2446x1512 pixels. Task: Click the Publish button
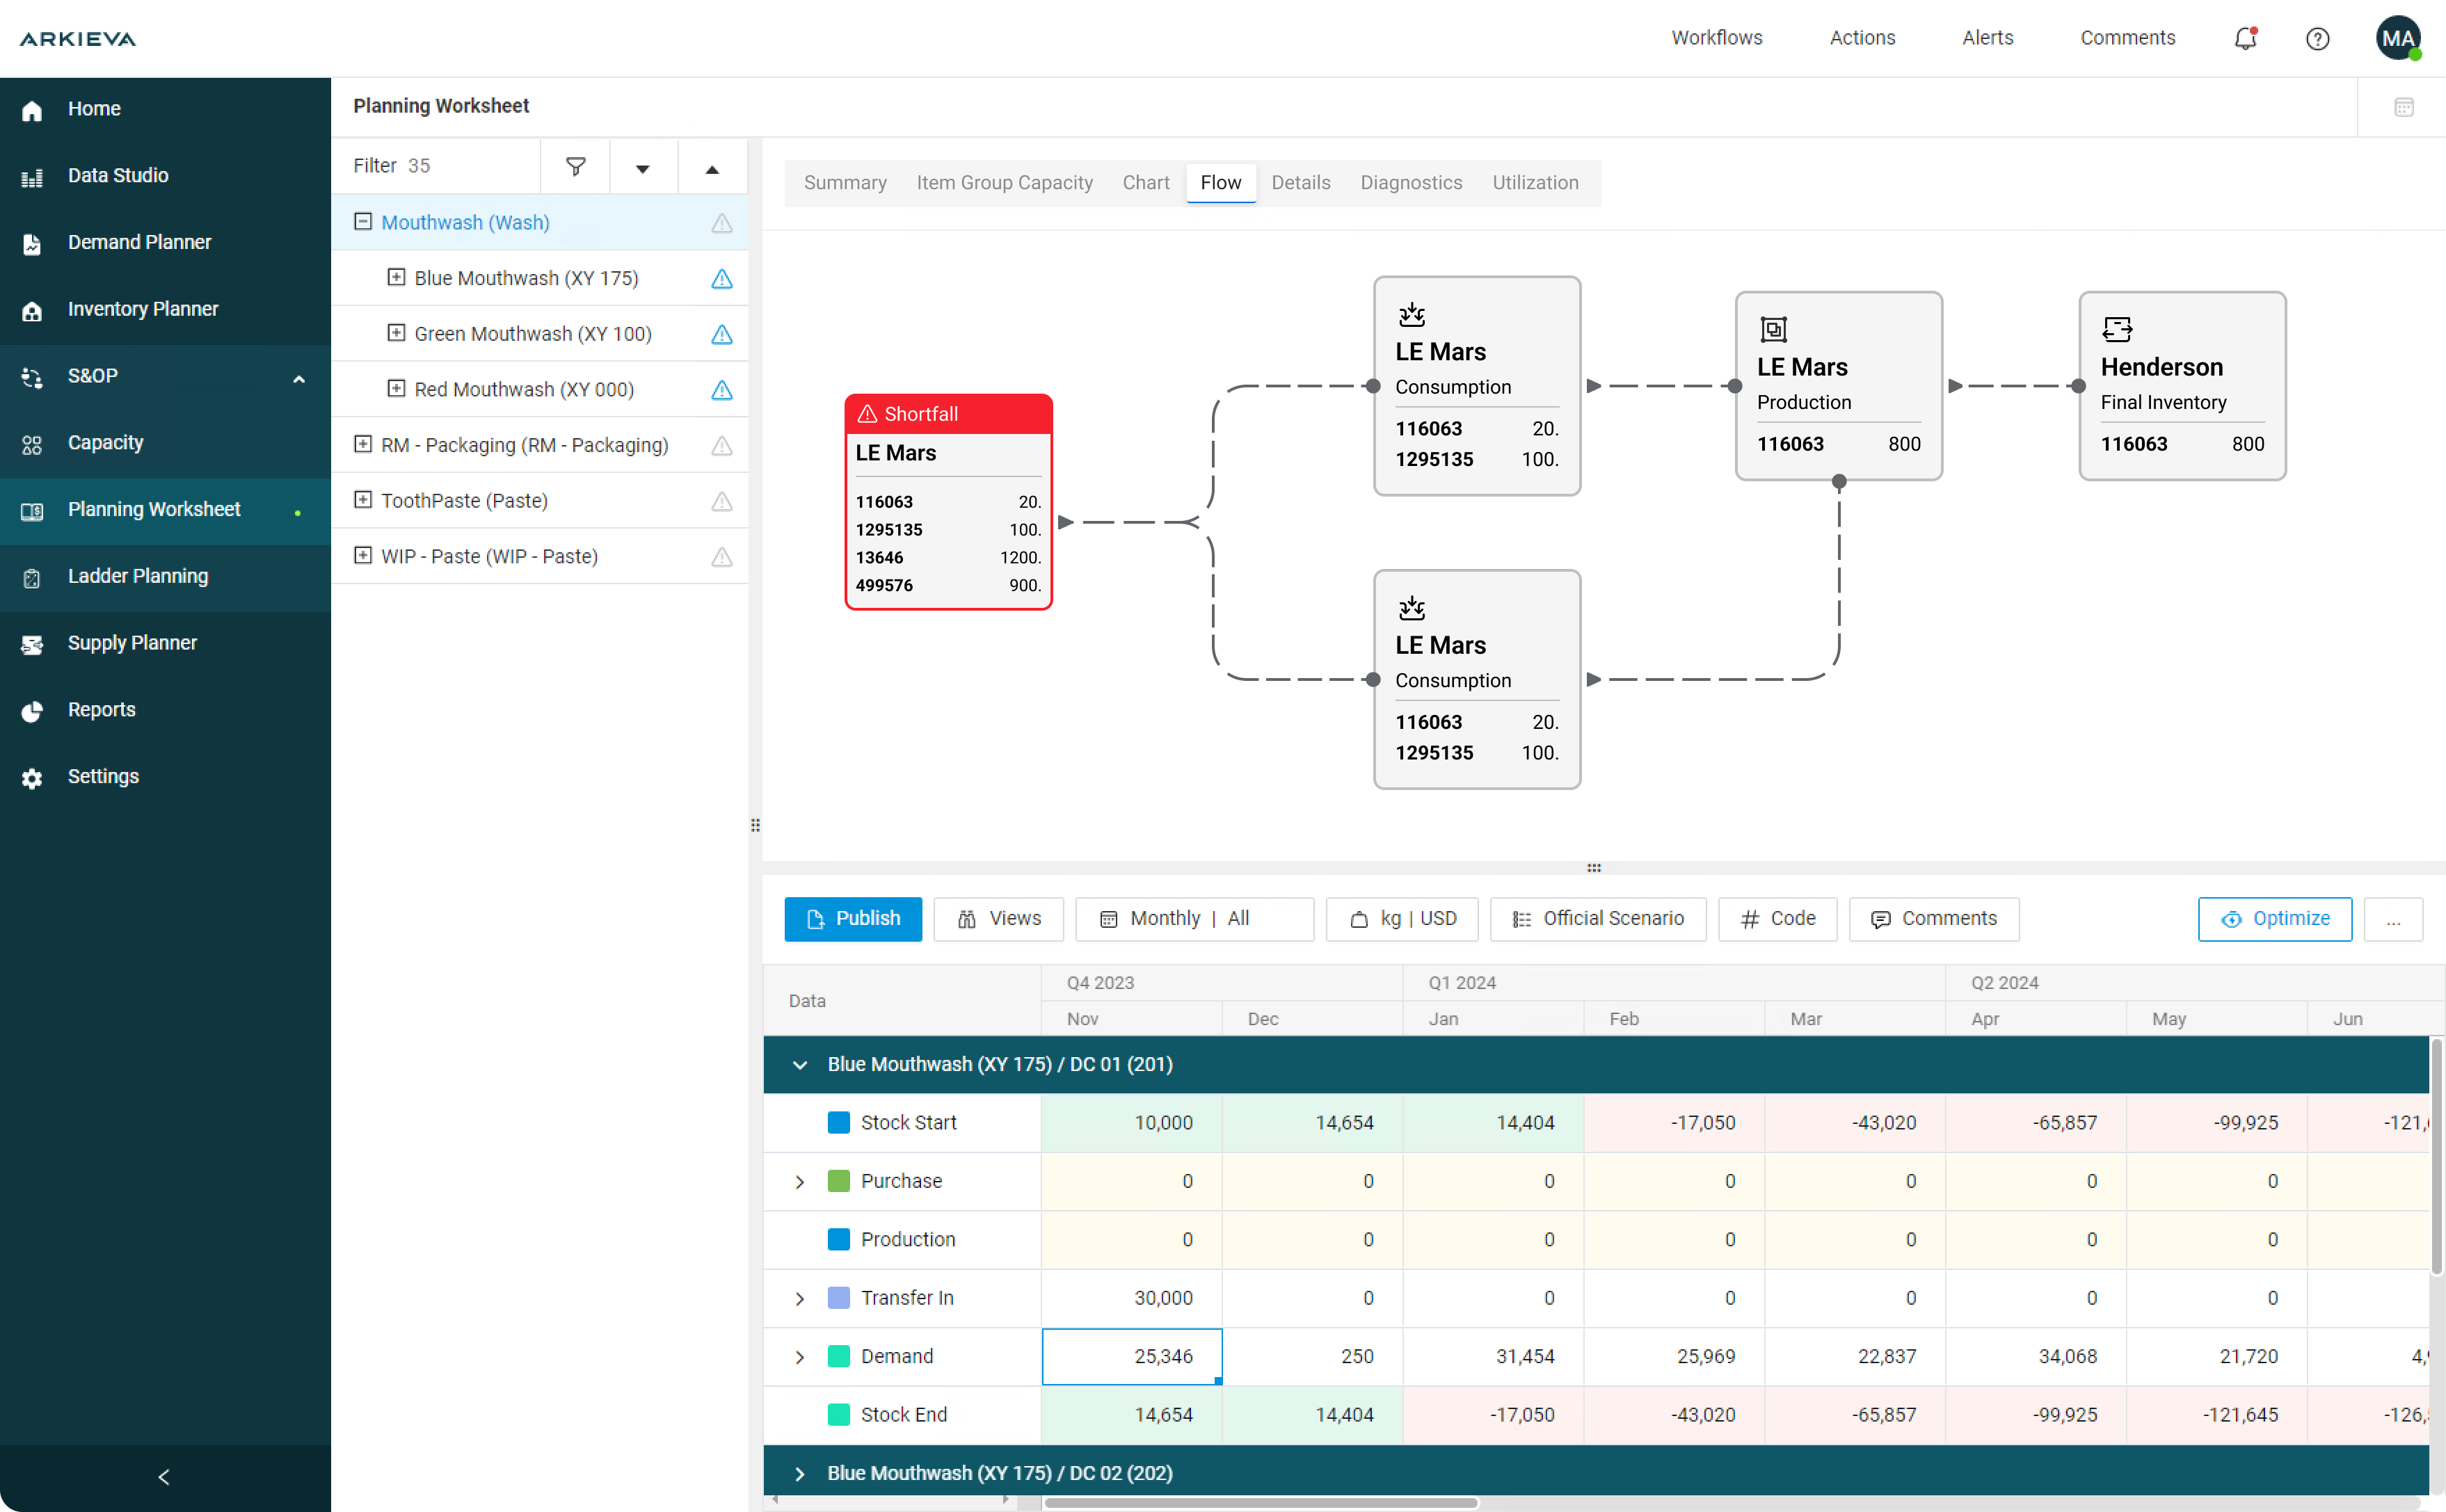coord(852,918)
